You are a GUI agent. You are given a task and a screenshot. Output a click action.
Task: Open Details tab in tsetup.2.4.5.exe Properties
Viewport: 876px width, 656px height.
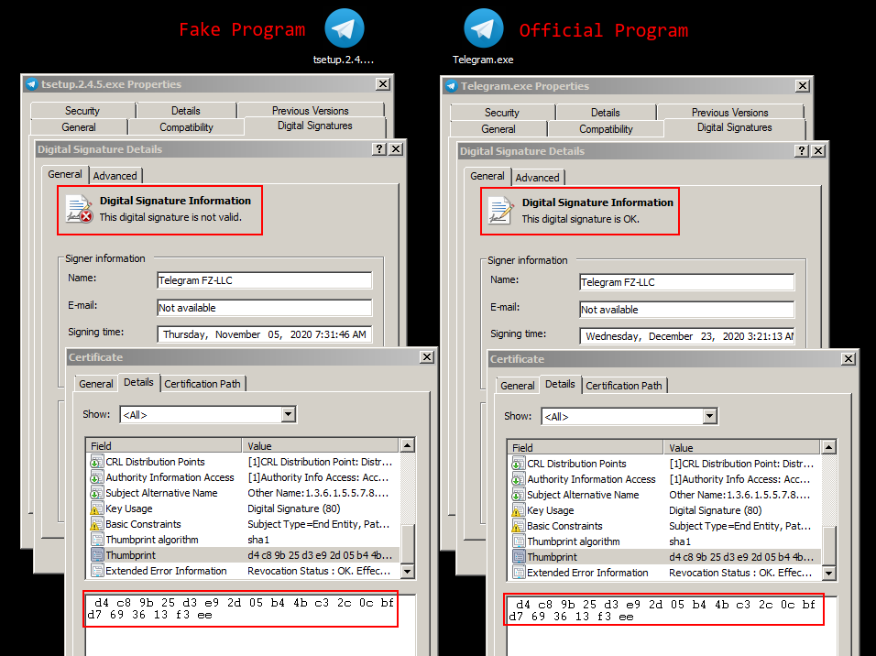pos(185,111)
